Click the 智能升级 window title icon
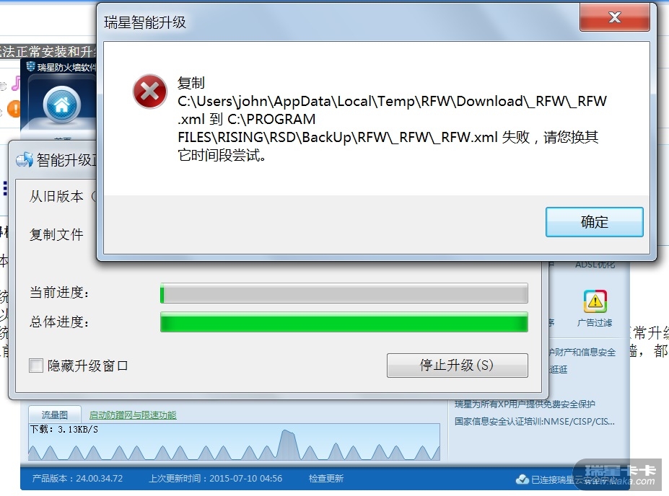This screenshot has height=496, width=669. tap(25, 160)
